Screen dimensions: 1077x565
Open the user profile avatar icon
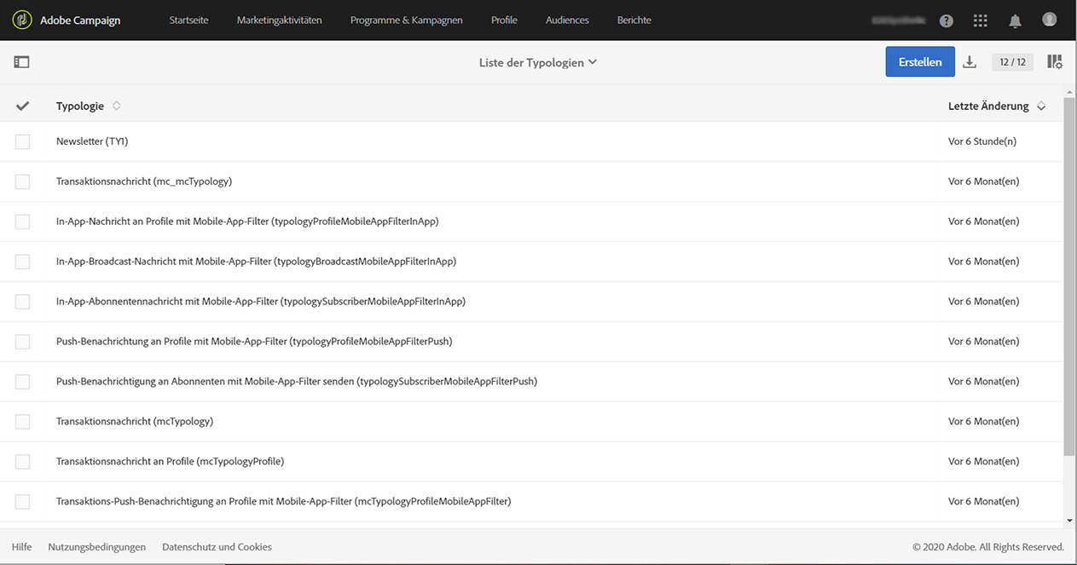1049,20
